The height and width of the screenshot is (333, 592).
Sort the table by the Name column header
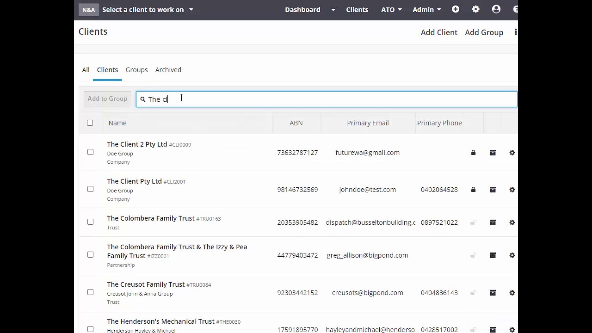(117, 123)
